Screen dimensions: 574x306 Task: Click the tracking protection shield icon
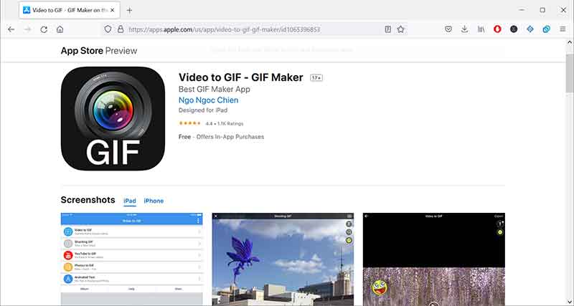coord(108,29)
